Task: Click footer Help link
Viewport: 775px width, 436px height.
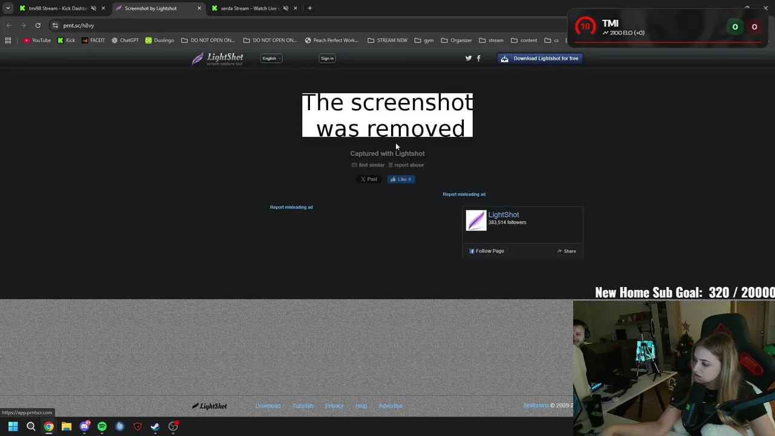Action: click(361, 406)
